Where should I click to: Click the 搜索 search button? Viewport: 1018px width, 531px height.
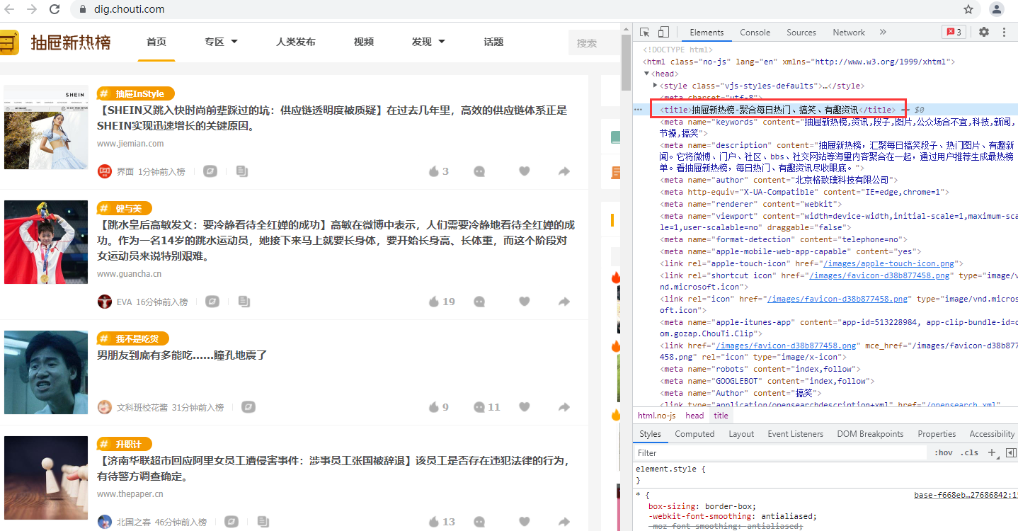click(587, 42)
